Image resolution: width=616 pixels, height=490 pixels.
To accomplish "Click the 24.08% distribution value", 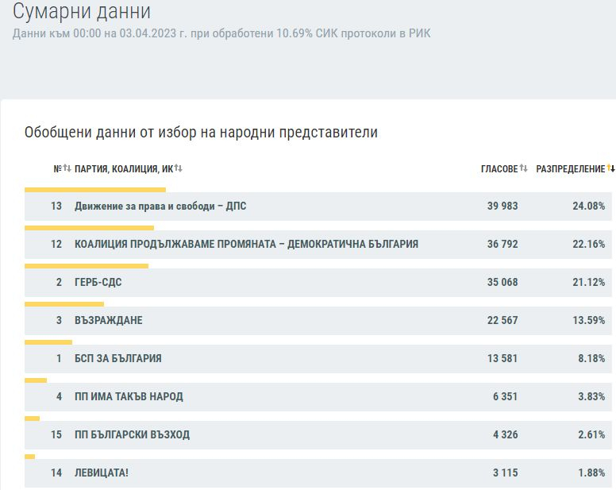I will [x=588, y=206].
